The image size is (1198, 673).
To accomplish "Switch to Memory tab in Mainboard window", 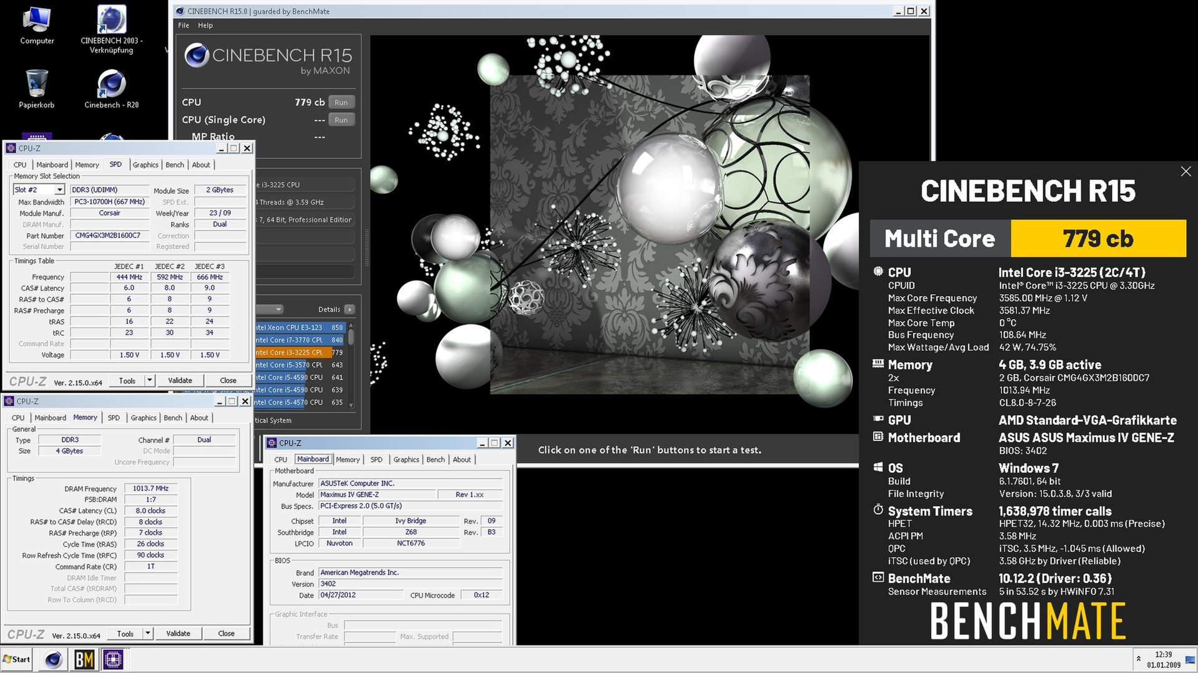I will [x=348, y=459].
